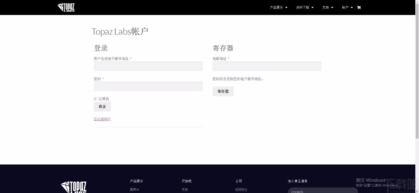Click the 登录 submit button
This screenshot has height=193, width=419.
102,107
